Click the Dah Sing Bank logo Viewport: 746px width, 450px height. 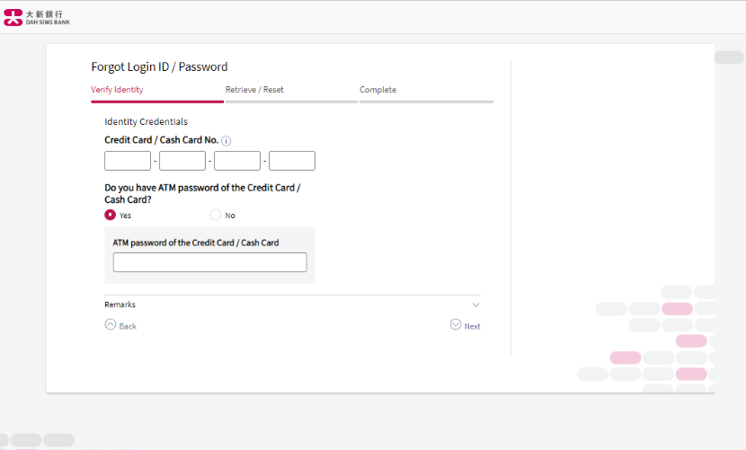(37, 18)
